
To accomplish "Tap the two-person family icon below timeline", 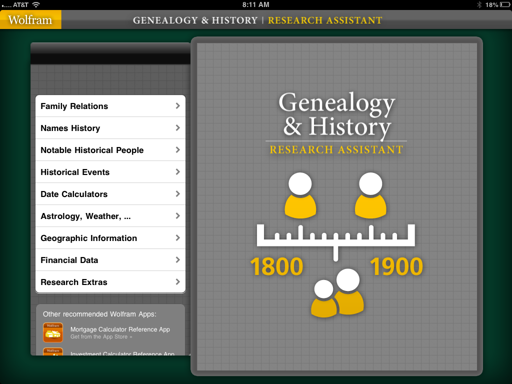I will pos(337,293).
